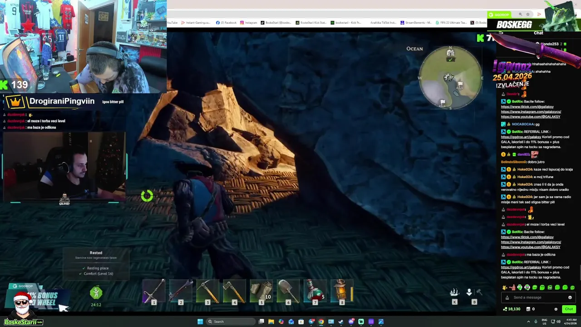
Task: Open the BoskeStarii Kick Stat bookmark
Action: pos(311,23)
